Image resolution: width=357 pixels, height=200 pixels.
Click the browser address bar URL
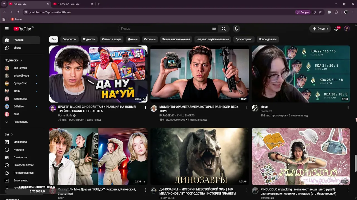pyautogui.click(x=50, y=12)
